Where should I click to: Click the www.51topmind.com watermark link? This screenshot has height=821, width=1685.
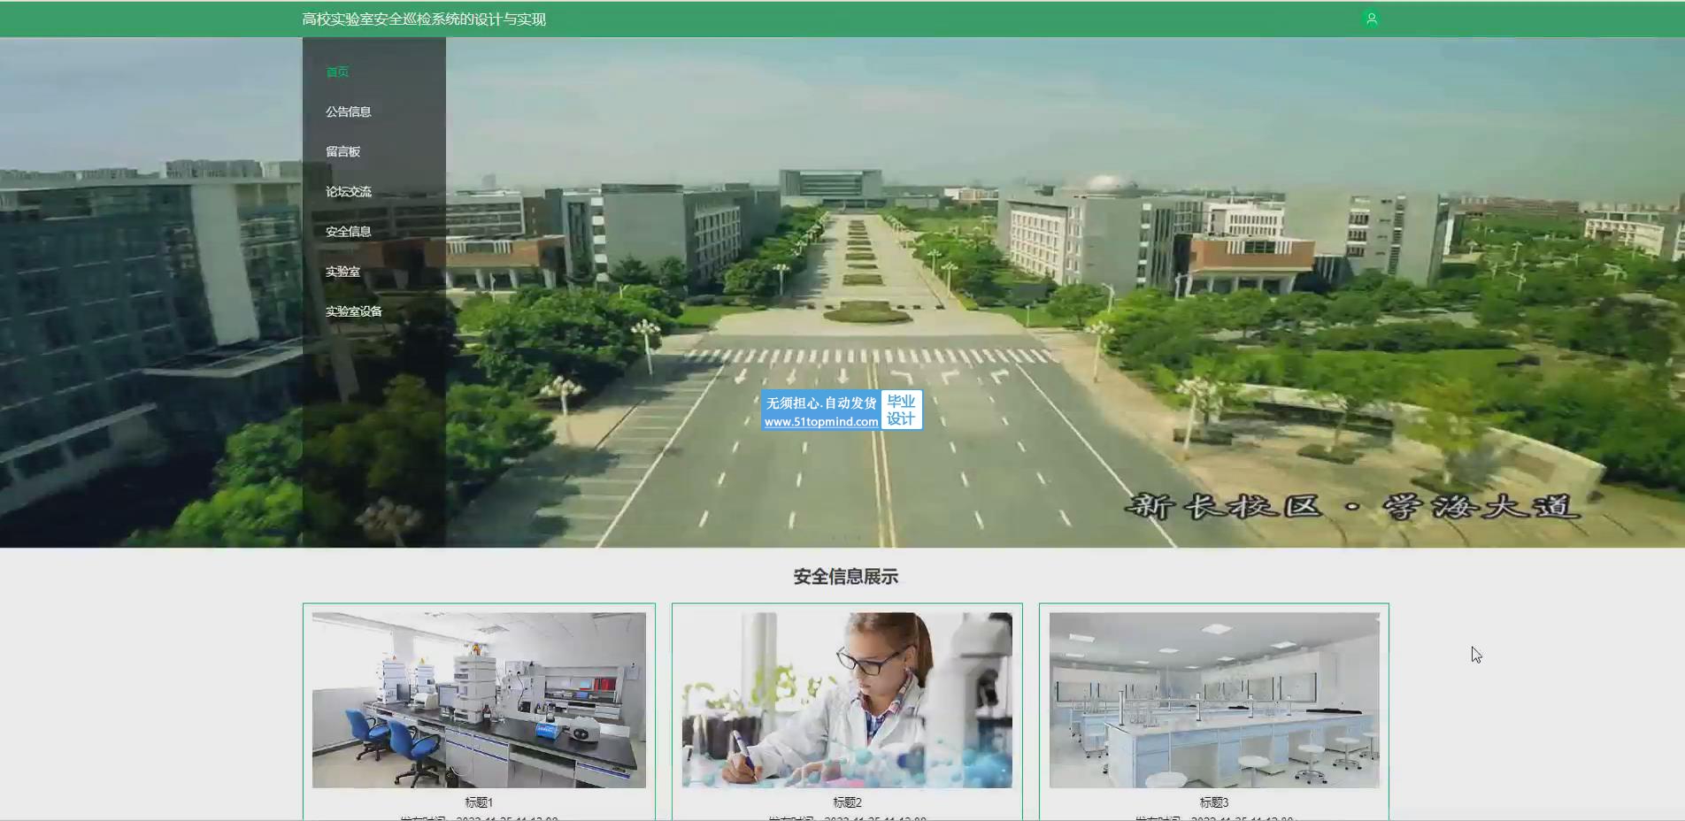[x=820, y=422]
